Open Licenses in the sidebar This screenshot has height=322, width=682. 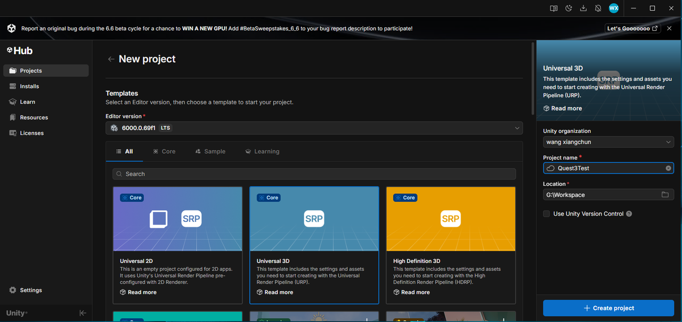pos(46,133)
